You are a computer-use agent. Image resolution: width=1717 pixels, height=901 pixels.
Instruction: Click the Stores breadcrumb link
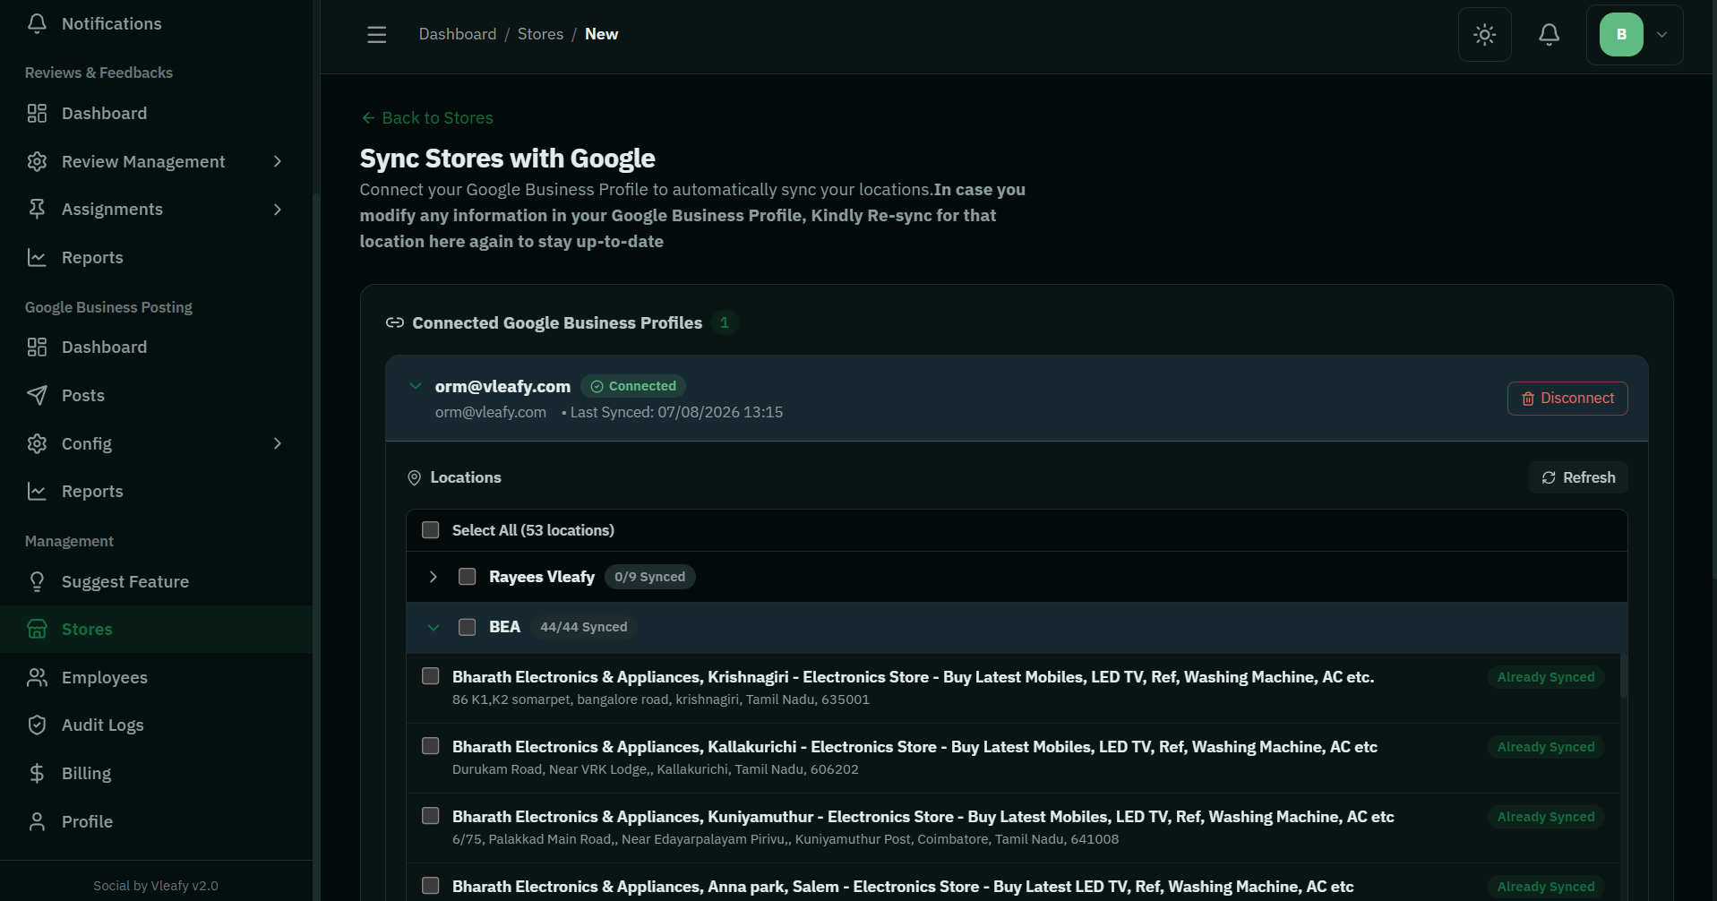point(540,34)
